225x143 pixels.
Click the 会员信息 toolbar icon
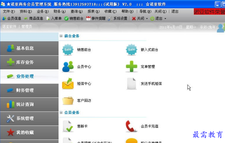[x=4, y=18]
